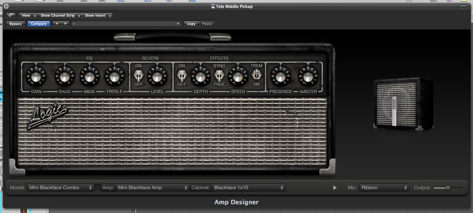Screen dimensions: 473x213
Task: Click the PRESENCE knob
Action: pyautogui.click(x=280, y=77)
